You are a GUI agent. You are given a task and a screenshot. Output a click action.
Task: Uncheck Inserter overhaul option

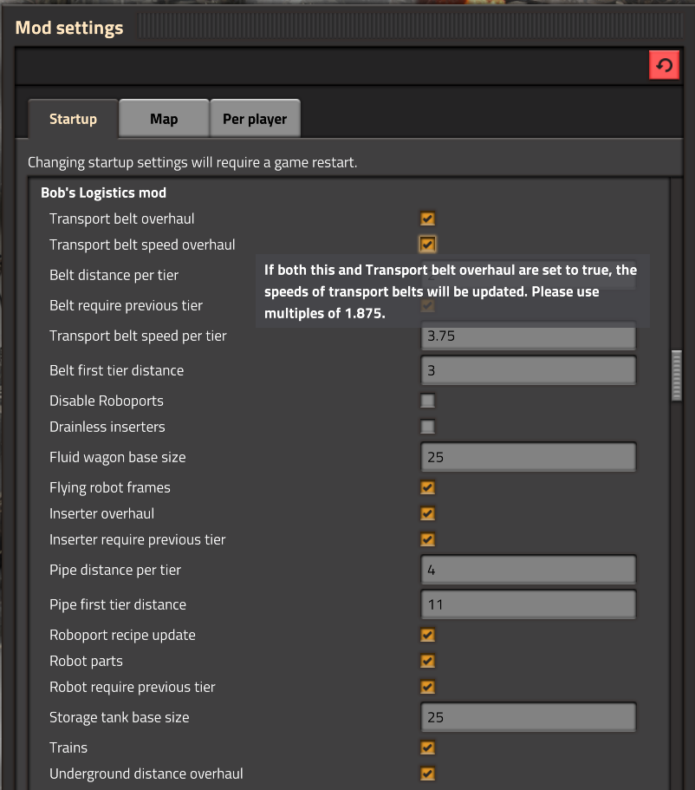click(427, 513)
